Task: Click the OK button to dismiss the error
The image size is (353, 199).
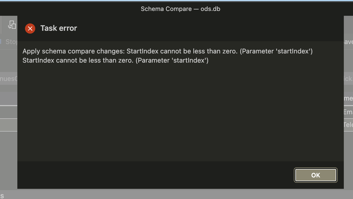Action: point(316,175)
